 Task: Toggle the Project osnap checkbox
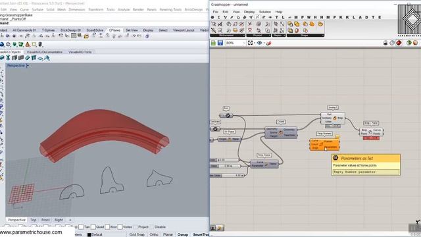click(x=136, y=227)
